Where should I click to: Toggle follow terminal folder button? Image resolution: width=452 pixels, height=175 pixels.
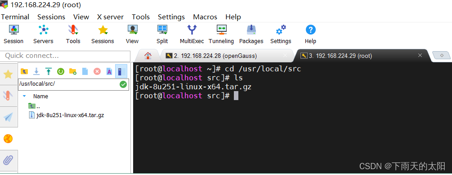(x=121, y=71)
